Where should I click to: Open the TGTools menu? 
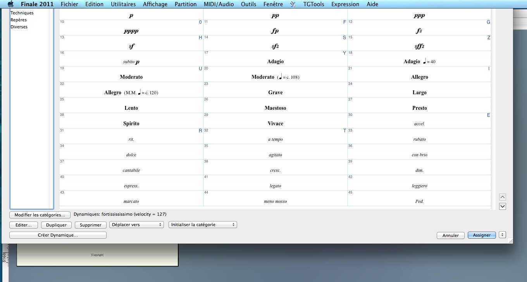313,4
